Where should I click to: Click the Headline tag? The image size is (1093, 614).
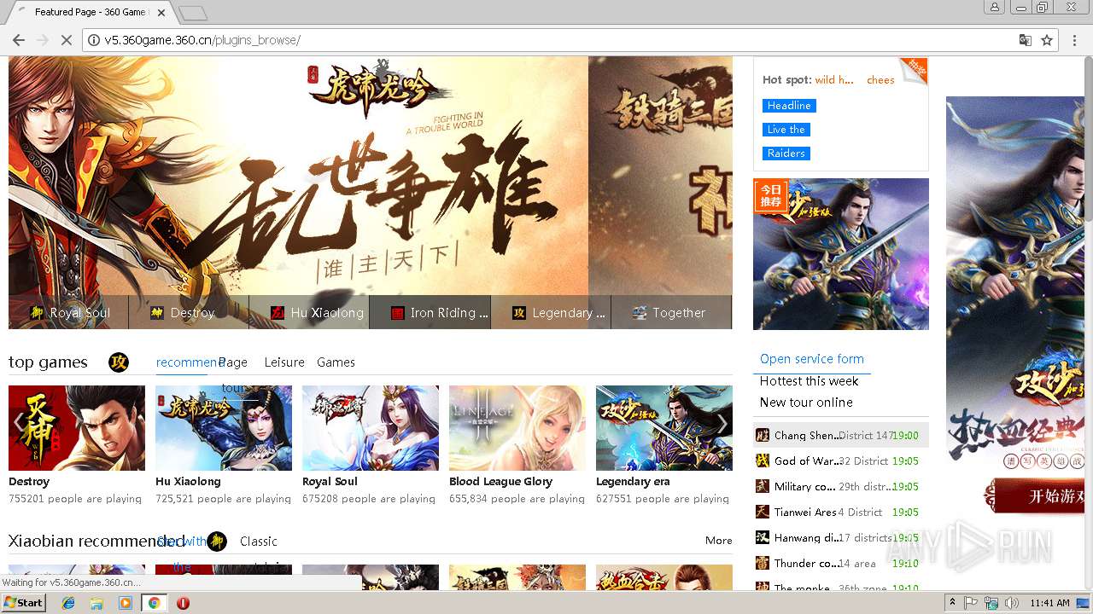tap(789, 106)
